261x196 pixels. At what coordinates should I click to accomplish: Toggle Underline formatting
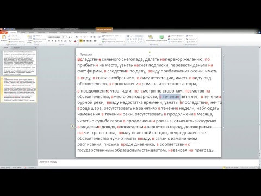point(55,41)
